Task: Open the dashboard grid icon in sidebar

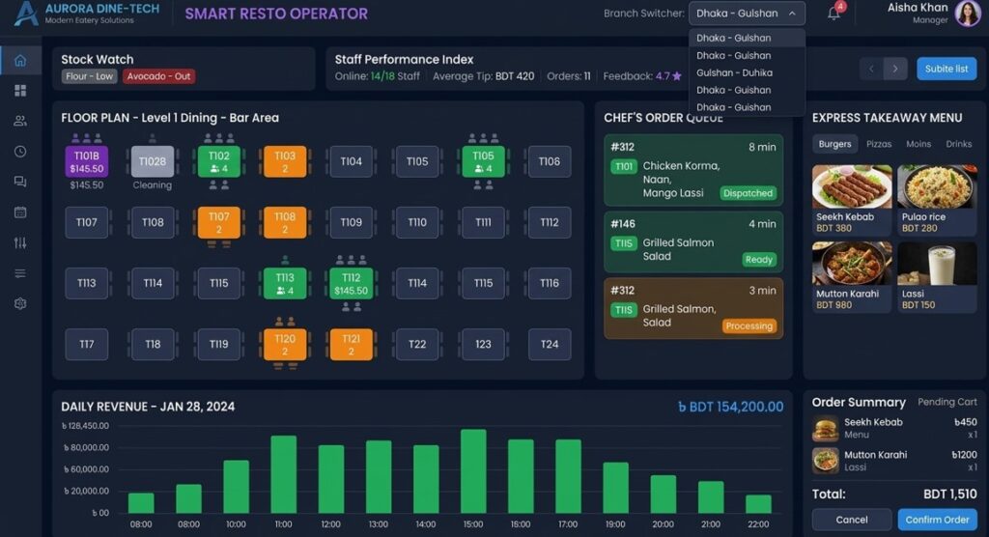Action: click(x=20, y=91)
